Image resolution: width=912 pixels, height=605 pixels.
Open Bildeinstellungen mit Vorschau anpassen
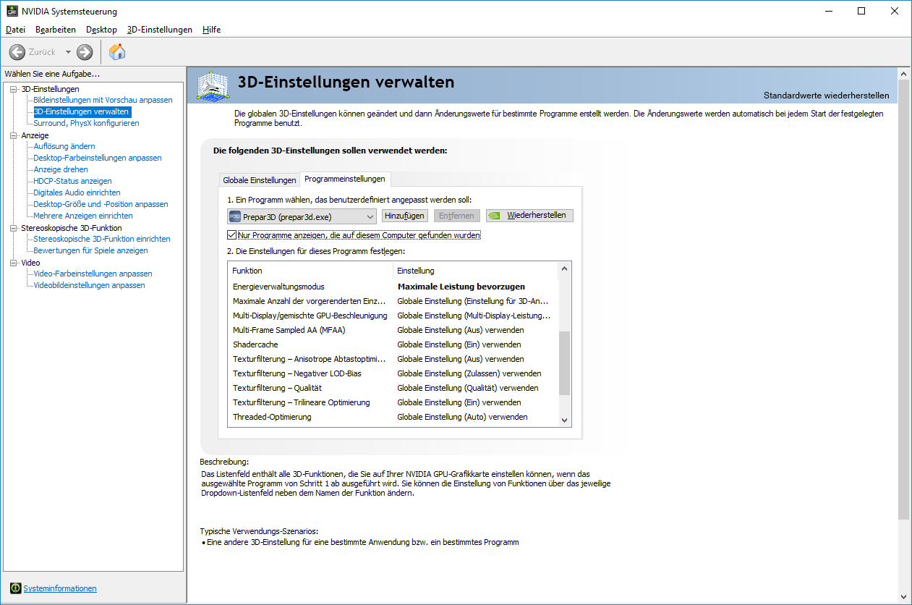coord(103,100)
